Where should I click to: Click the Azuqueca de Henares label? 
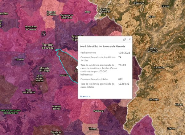105,10
